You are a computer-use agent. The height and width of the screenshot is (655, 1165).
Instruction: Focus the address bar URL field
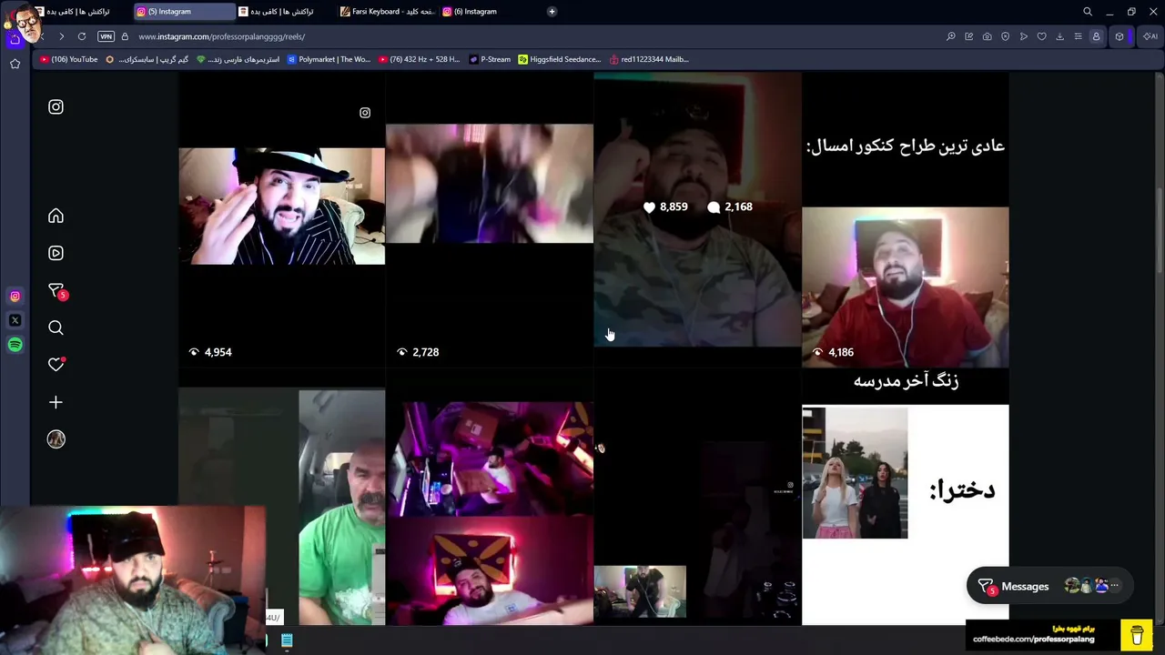point(537,36)
